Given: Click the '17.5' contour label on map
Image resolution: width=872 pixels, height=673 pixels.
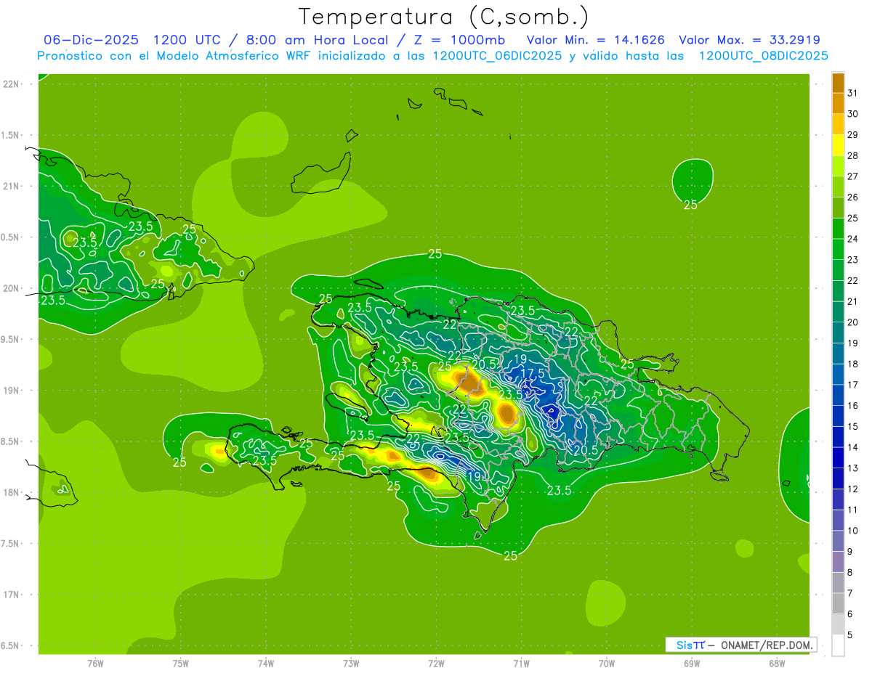Looking at the screenshot, I should 533,372.
